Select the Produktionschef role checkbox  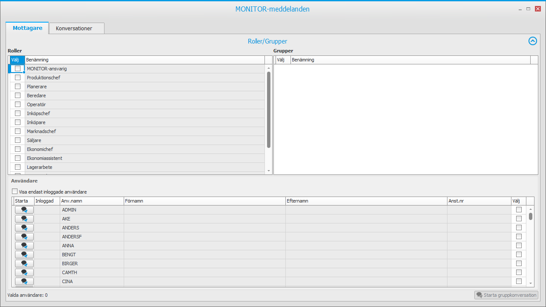coord(17,78)
